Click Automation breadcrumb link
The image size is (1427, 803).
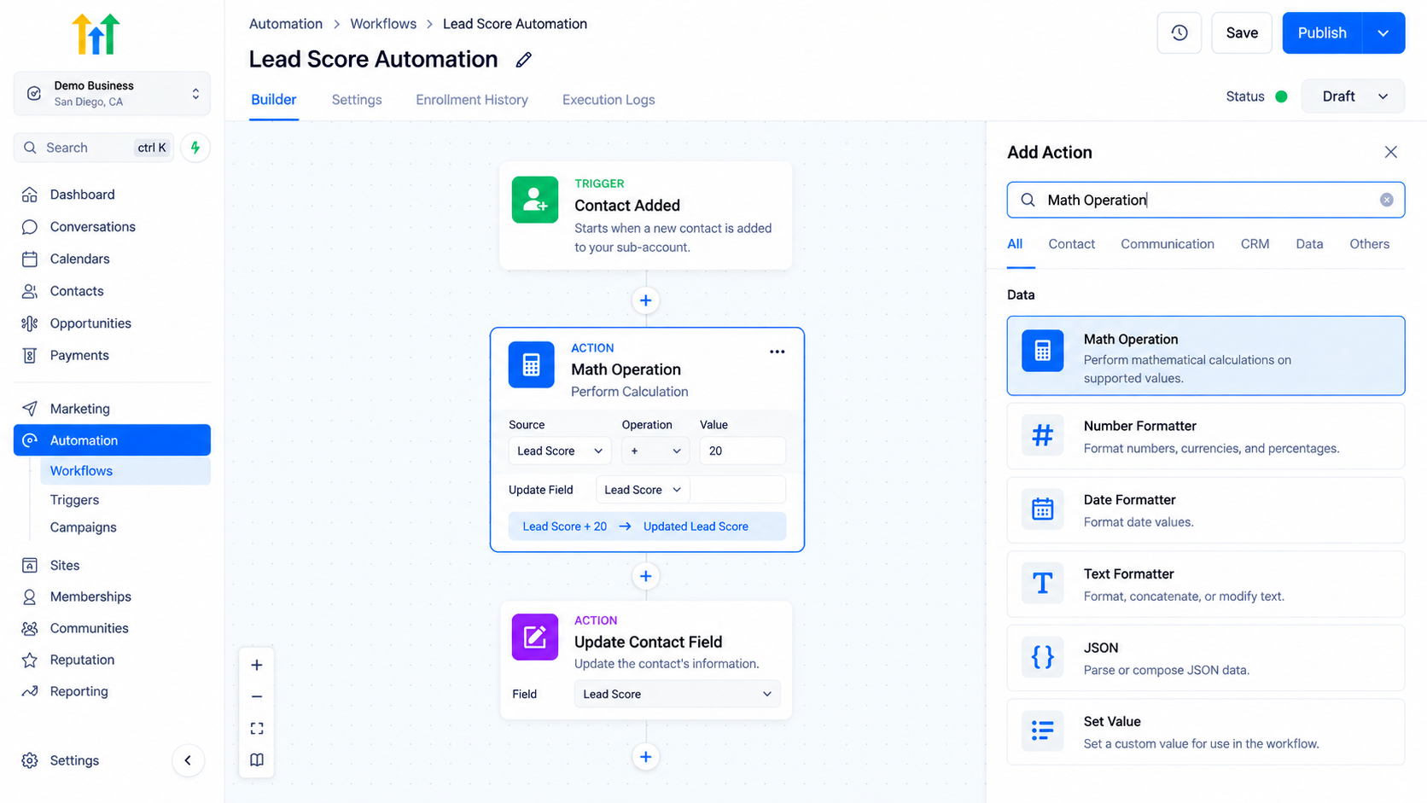[286, 24]
